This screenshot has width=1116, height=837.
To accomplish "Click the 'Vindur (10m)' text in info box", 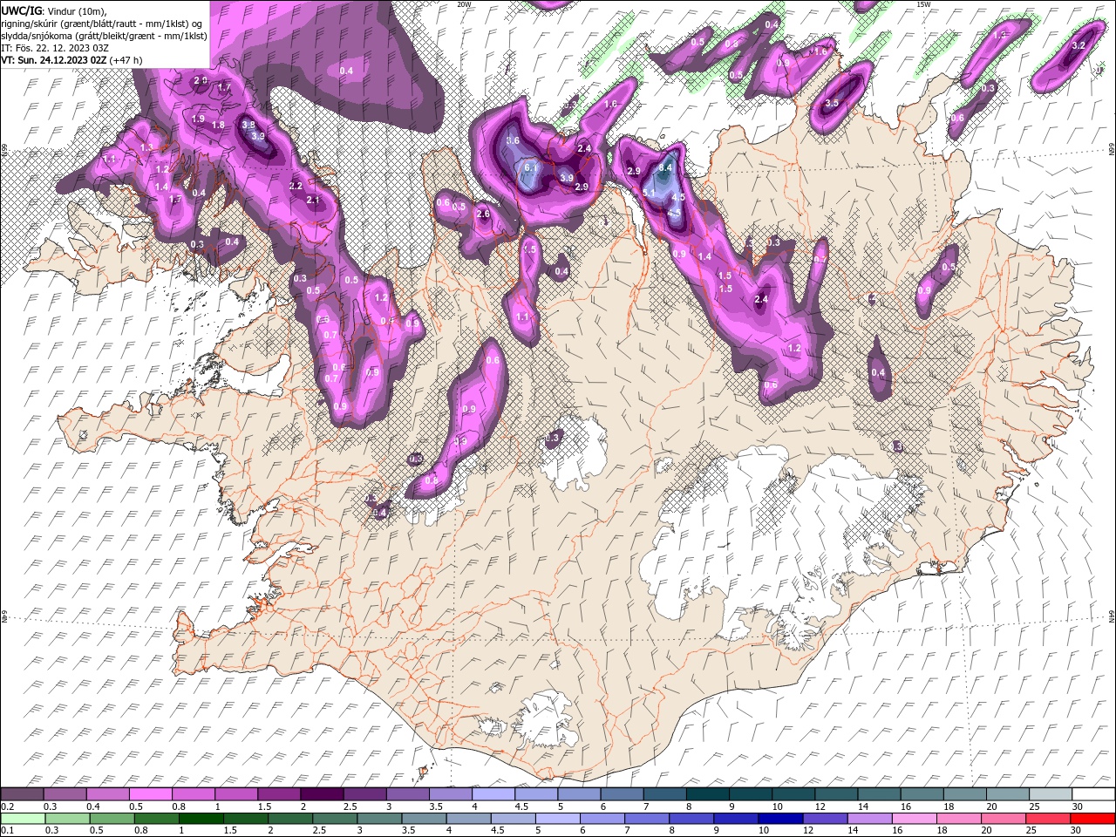I will click(75, 10).
